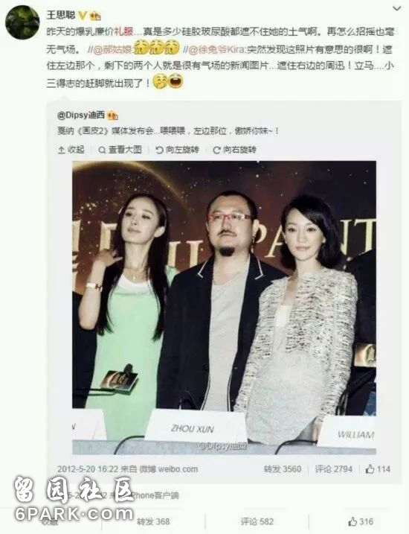Screen dimensions: 409x534
Task: Collapse the image with 收起
Action: click(x=71, y=150)
